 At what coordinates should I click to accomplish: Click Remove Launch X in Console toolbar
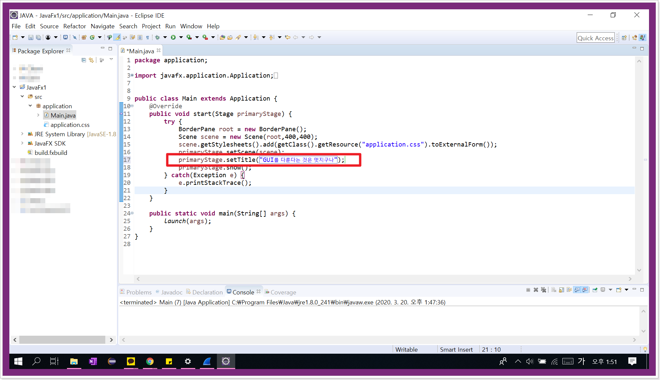click(536, 290)
